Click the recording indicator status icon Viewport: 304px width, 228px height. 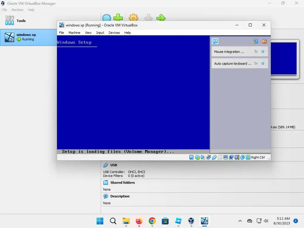pos(231,157)
